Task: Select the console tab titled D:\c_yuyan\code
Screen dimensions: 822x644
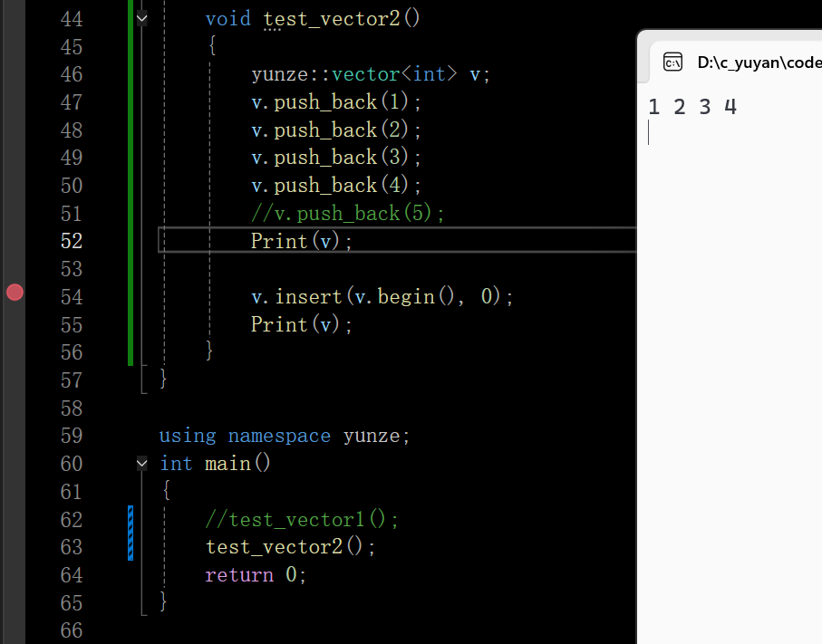Action: point(759,62)
